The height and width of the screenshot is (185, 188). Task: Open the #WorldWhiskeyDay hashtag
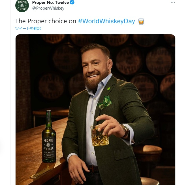point(106,21)
